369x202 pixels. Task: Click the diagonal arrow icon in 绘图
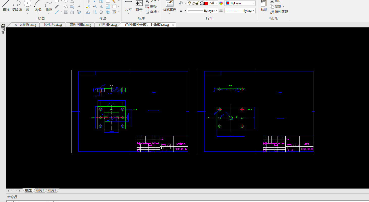pyautogui.click(x=79, y=7)
